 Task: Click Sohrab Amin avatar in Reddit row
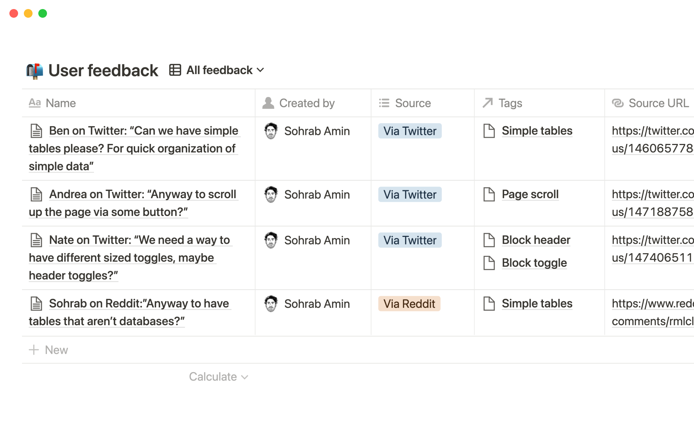[x=271, y=304]
